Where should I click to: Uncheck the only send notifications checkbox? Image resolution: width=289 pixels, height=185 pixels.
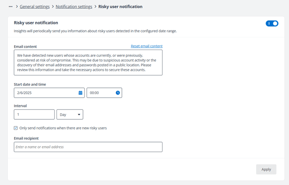click(x=16, y=128)
